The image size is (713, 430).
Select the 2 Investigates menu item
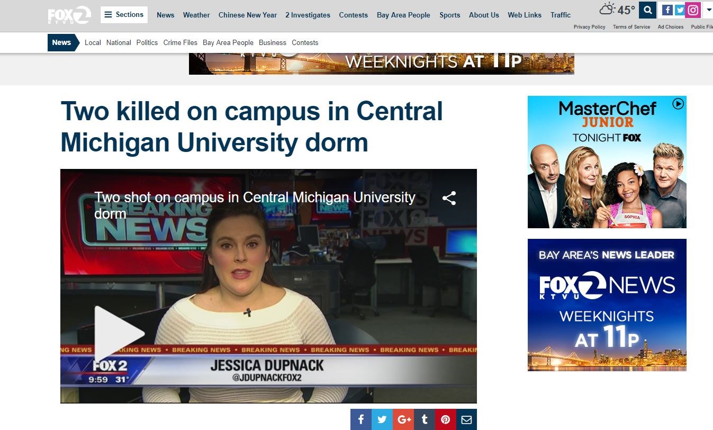click(308, 15)
